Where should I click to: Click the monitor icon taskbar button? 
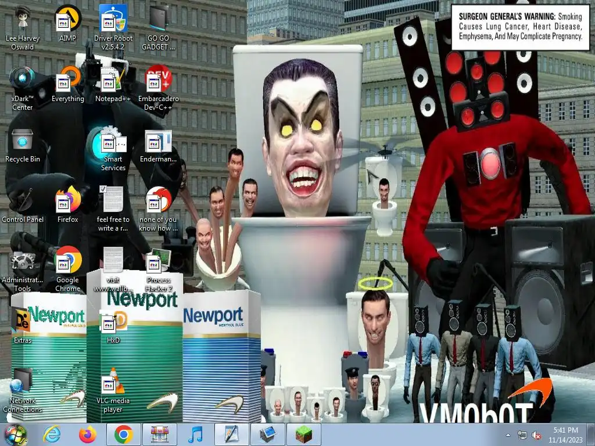pos(268,434)
